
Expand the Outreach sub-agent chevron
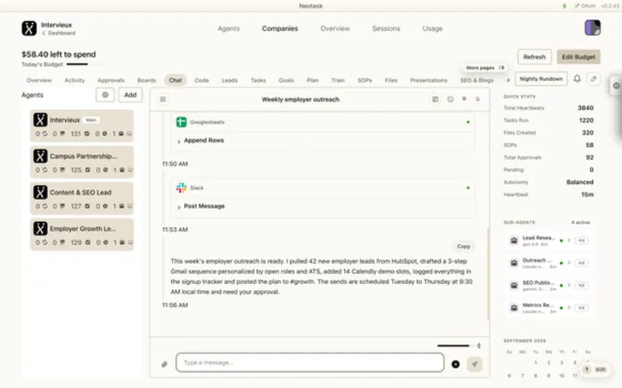[x=569, y=263]
